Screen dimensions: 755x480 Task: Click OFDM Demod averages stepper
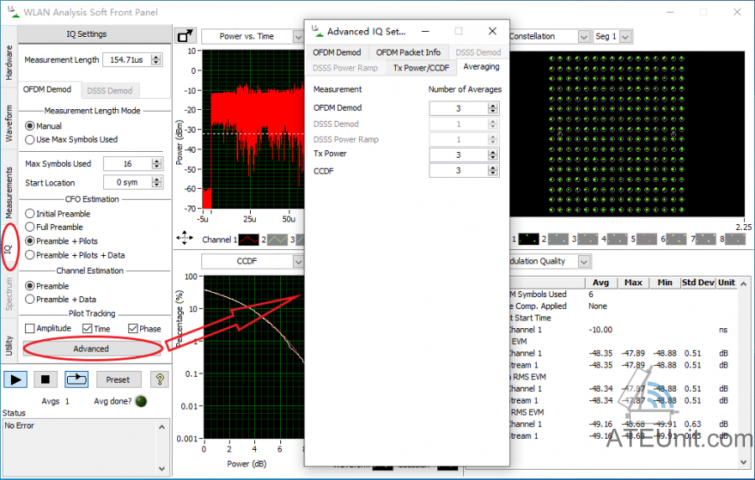tap(492, 108)
